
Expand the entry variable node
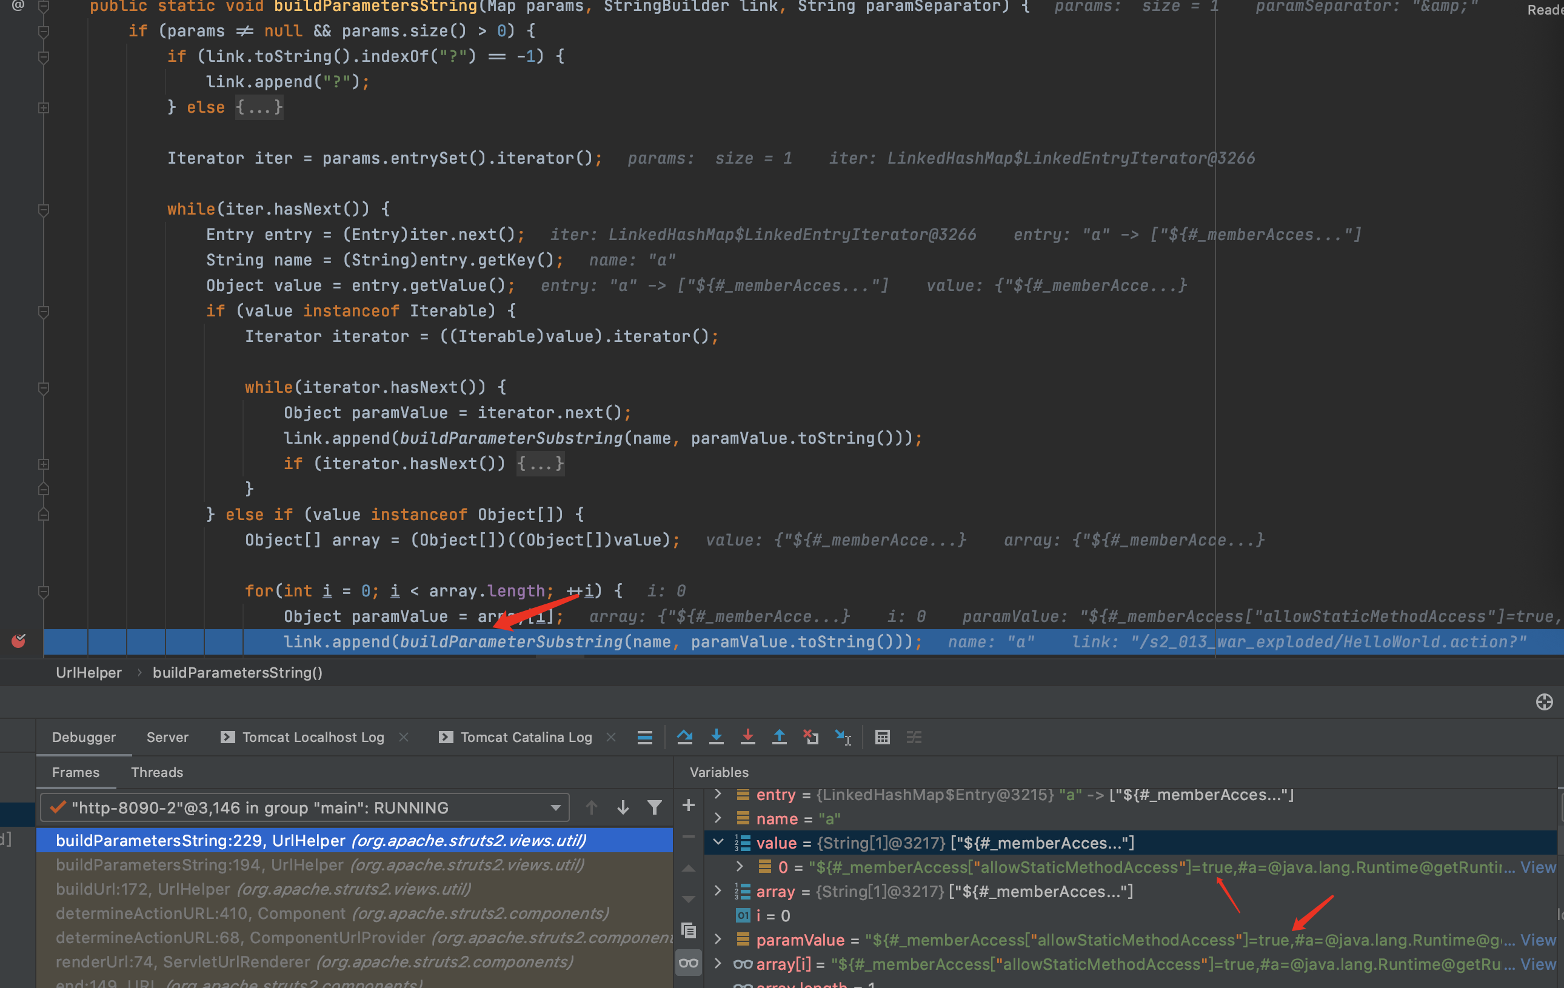point(718,795)
